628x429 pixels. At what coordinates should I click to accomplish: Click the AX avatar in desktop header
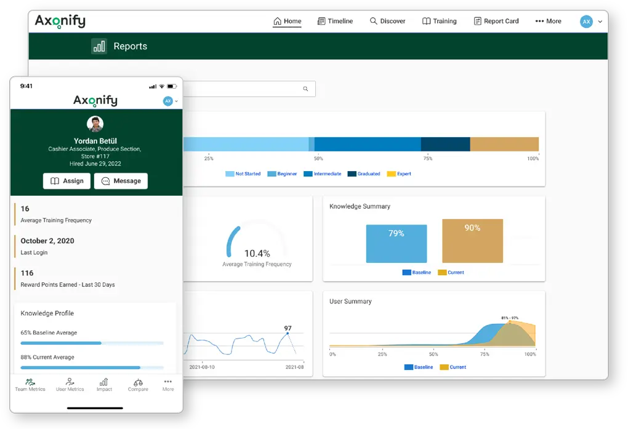pos(586,22)
